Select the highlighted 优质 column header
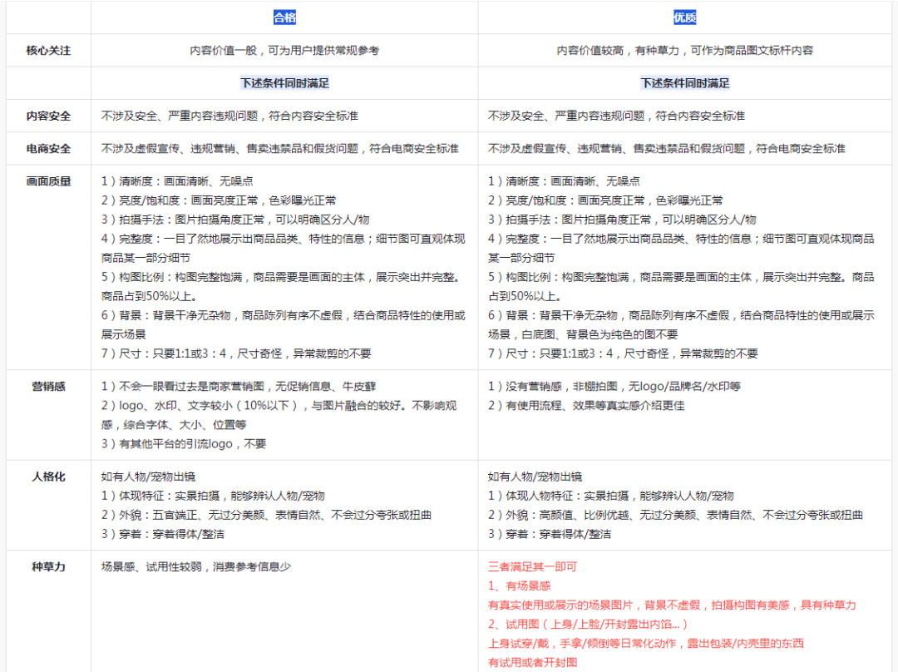Screen dimensions: 898x672 [x=685, y=16]
